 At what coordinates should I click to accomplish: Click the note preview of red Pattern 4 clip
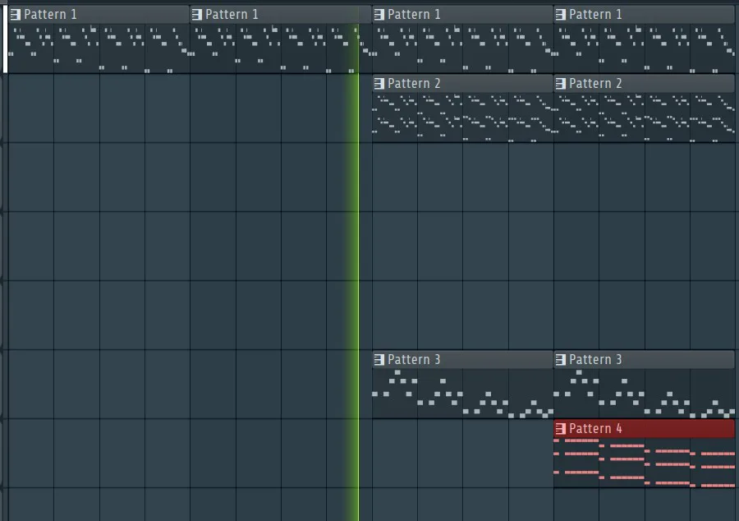pyautogui.click(x=645, y=463)
